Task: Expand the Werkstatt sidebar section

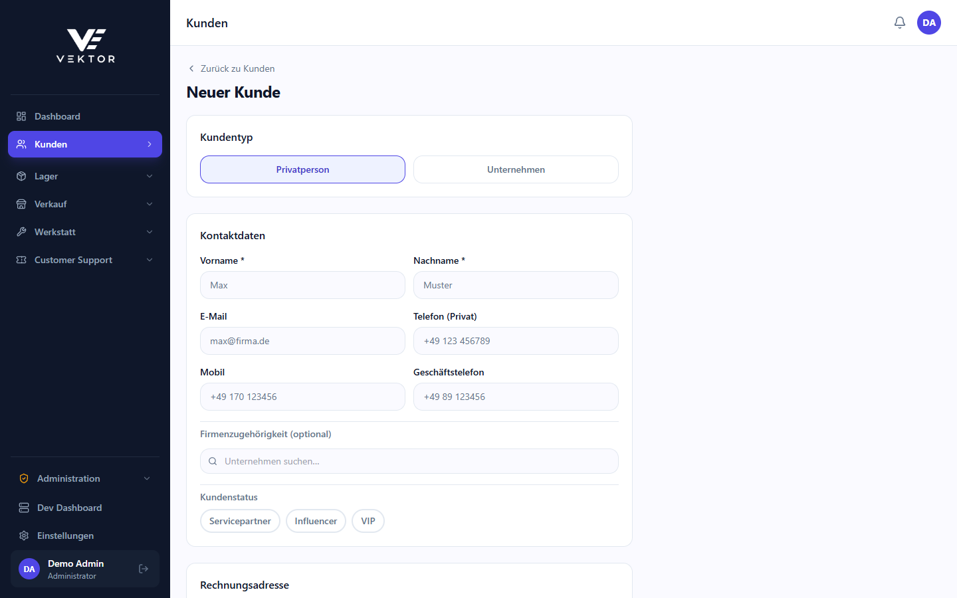Action: 85,232
